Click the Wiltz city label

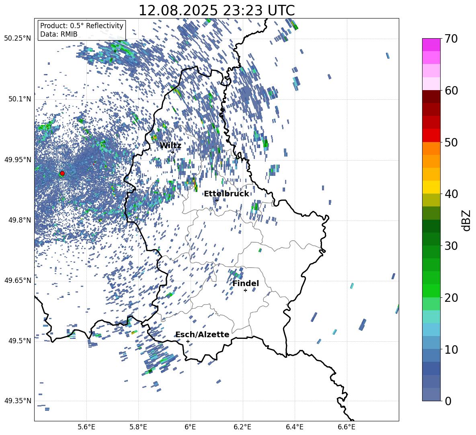pos(170,146)
